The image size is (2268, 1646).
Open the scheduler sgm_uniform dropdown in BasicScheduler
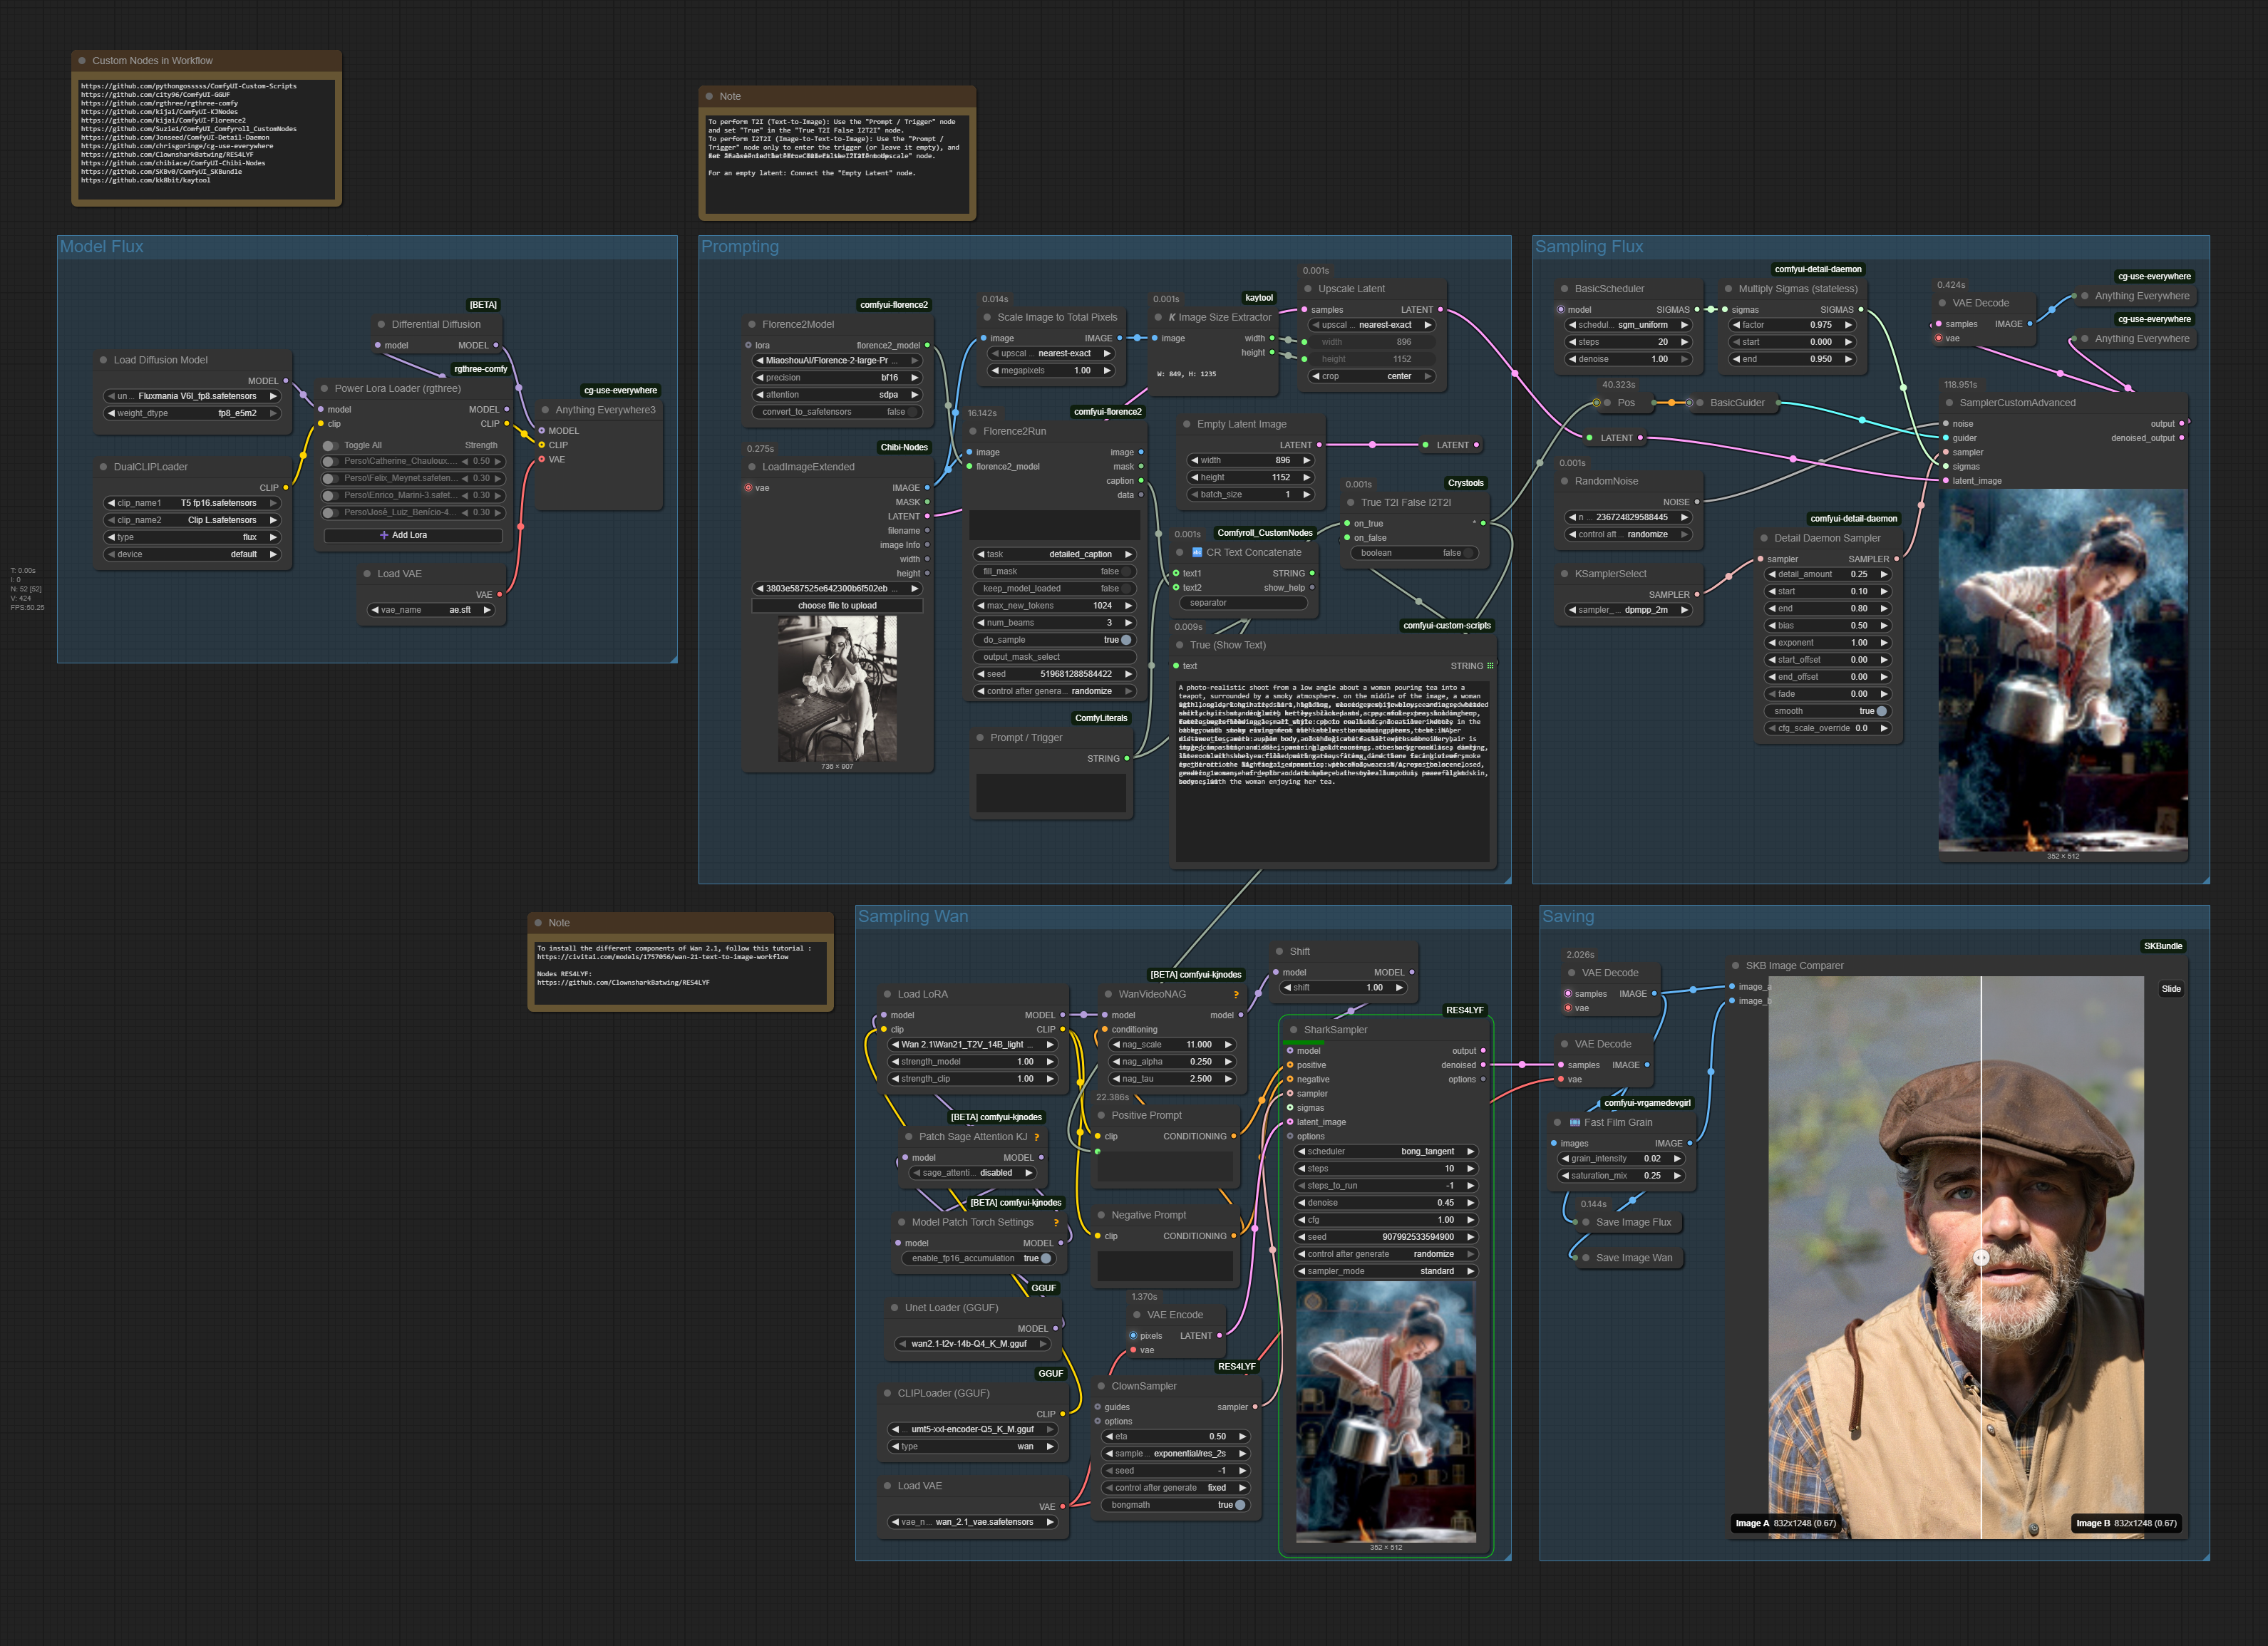click(x=1629, y=325)
